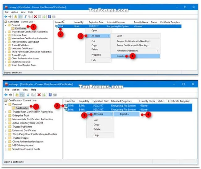Viewport: 201px width, 169px height.
Task: Sort by Issued By column in lower window
Action: (84, 101)
